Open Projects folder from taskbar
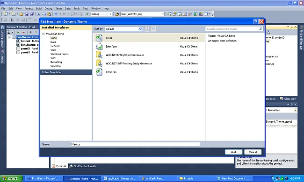 [x=196, y=179]
